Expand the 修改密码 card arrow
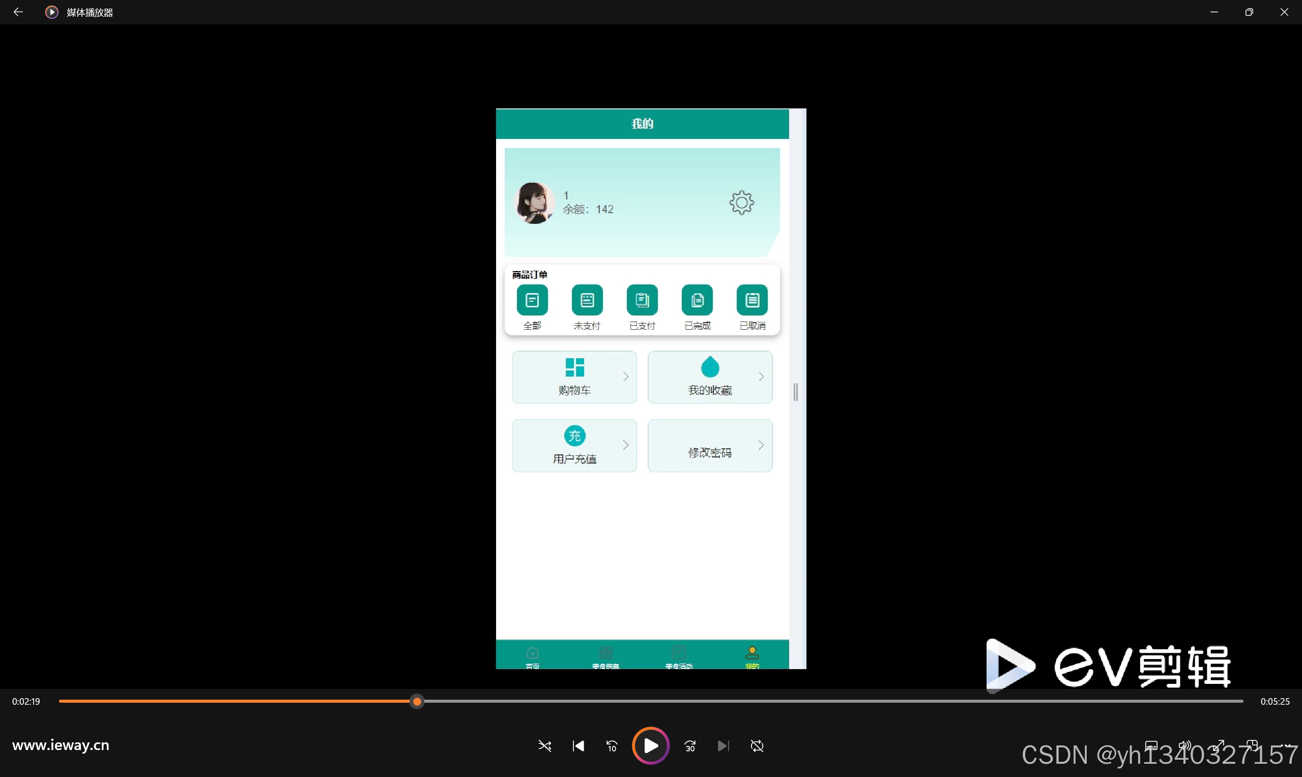 point(761,445)
